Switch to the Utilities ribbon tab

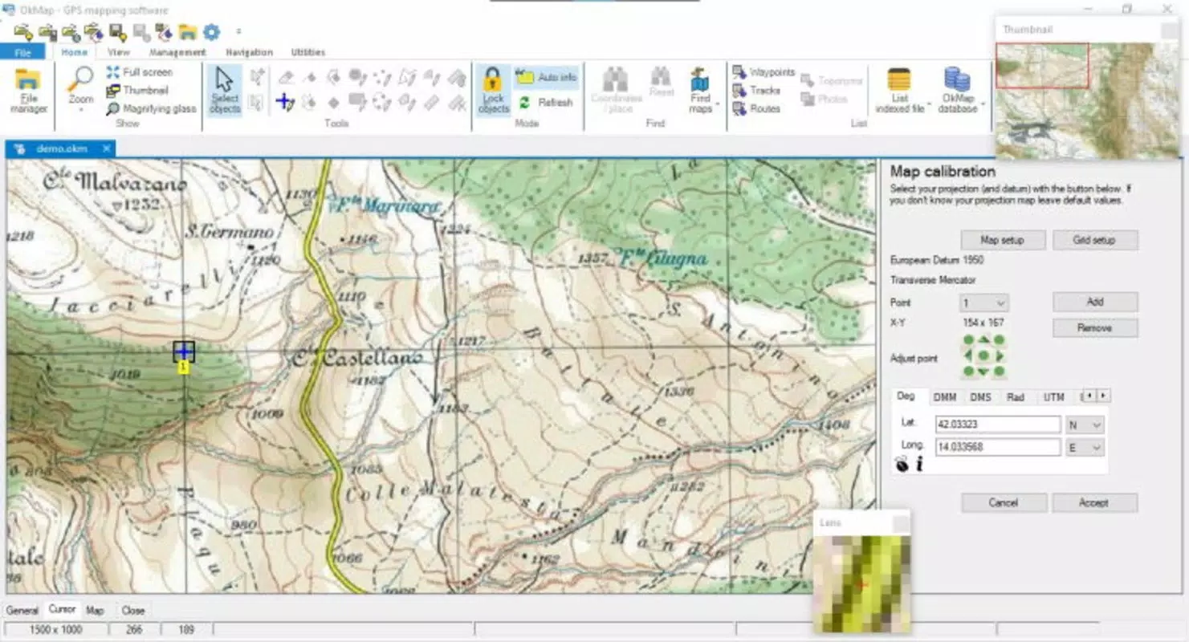tap(308, 52)
